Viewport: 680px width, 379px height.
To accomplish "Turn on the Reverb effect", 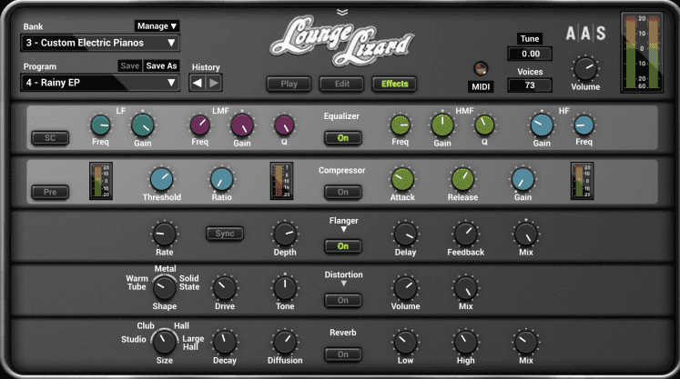I will tap(343, 354).
